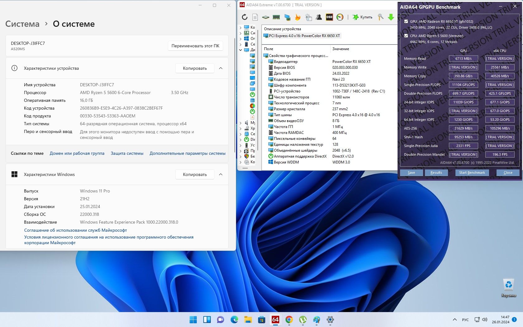Screen dimensions: 523x327
Task: Open the CPU chip tool in AIDA64 toolbar
Action: coord(266,17)
